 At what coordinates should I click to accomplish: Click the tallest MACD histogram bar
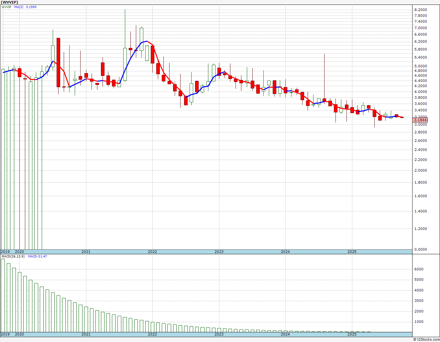(x=3, y=295)
